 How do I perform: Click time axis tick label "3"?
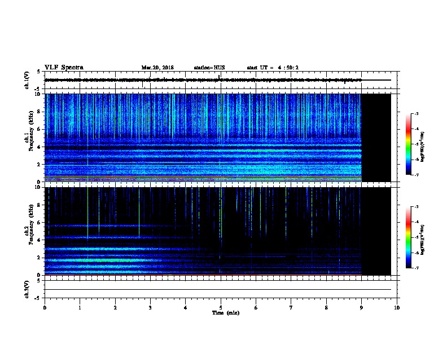coord(150,307)
